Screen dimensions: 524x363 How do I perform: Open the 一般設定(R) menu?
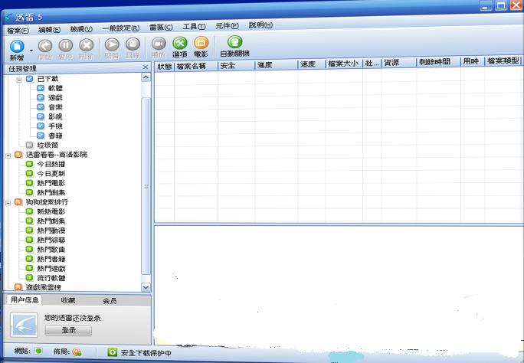click(x=120, y=28)
